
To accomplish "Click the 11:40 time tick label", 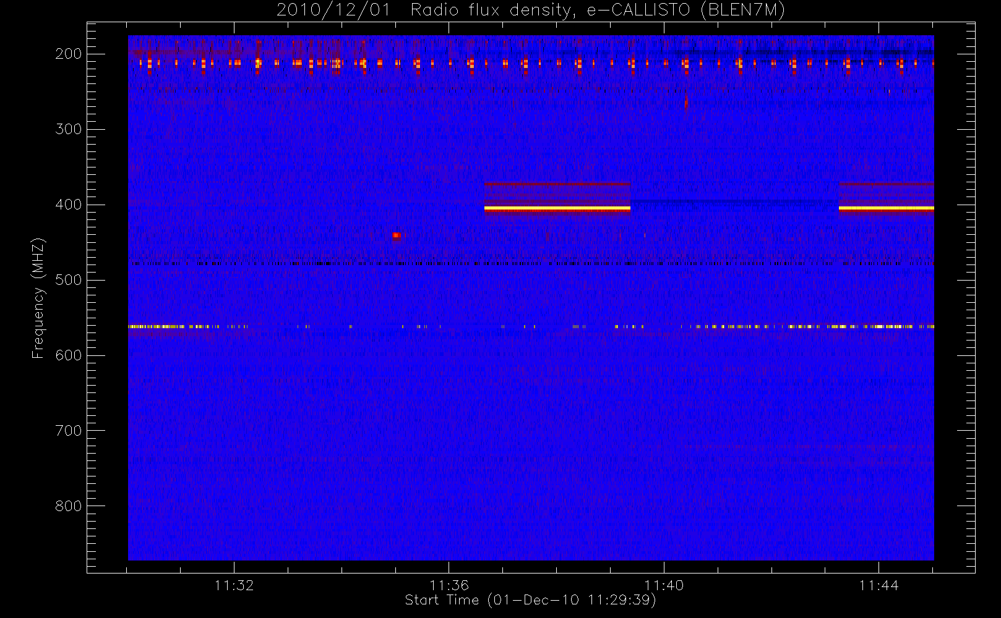I will [664, 585].
